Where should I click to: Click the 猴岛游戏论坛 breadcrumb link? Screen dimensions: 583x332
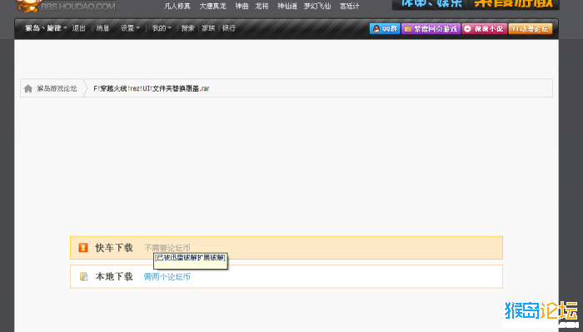[x=57, y=88]
